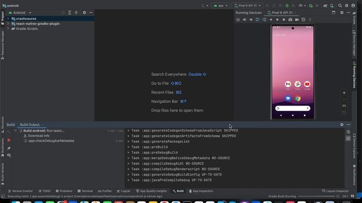
Task: Open Chrome app on emulator home screen
Action: pyautogui.click(x=298, y=99)
